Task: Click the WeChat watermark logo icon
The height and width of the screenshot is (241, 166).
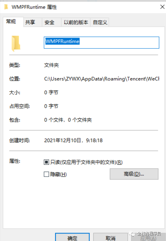Action: pos(132,233)
